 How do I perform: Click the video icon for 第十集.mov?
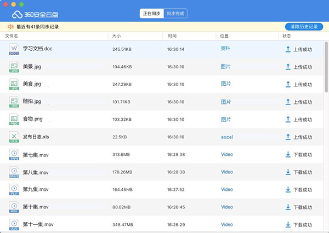tap(14, 207)
